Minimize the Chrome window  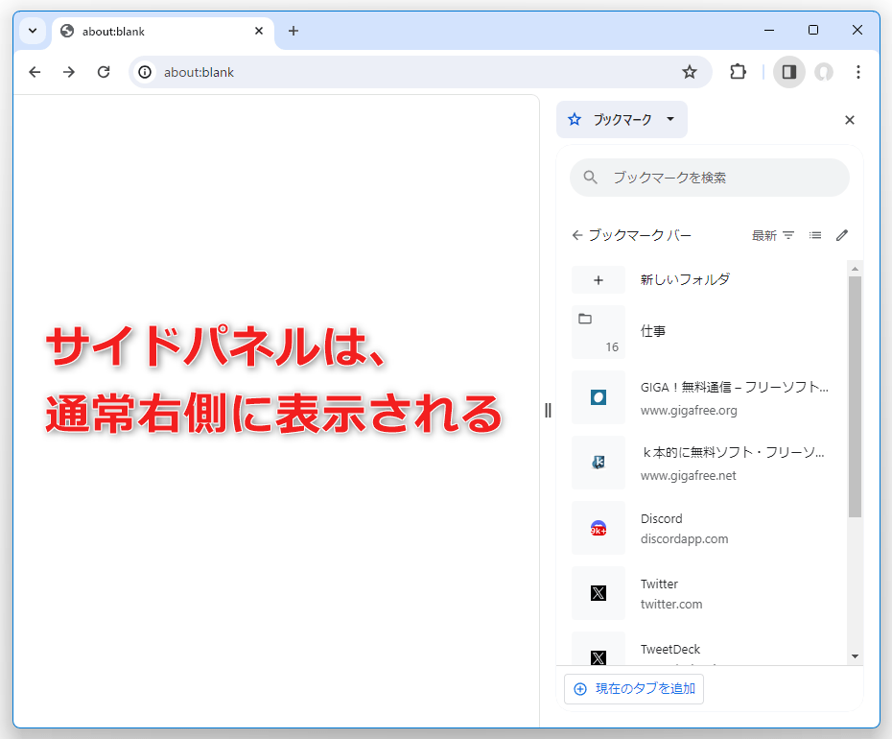(769, 30)
